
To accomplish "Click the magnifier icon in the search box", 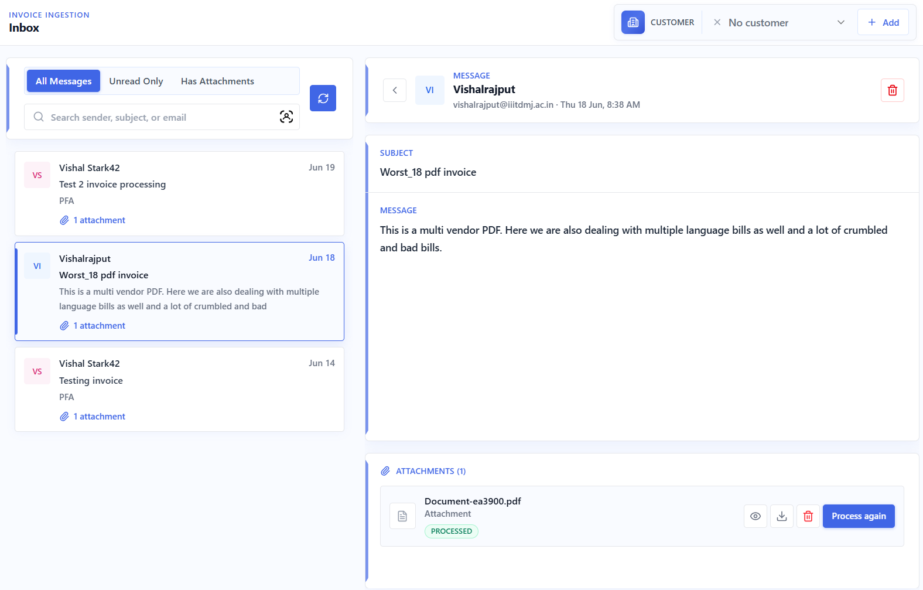I will click(39, 117).
